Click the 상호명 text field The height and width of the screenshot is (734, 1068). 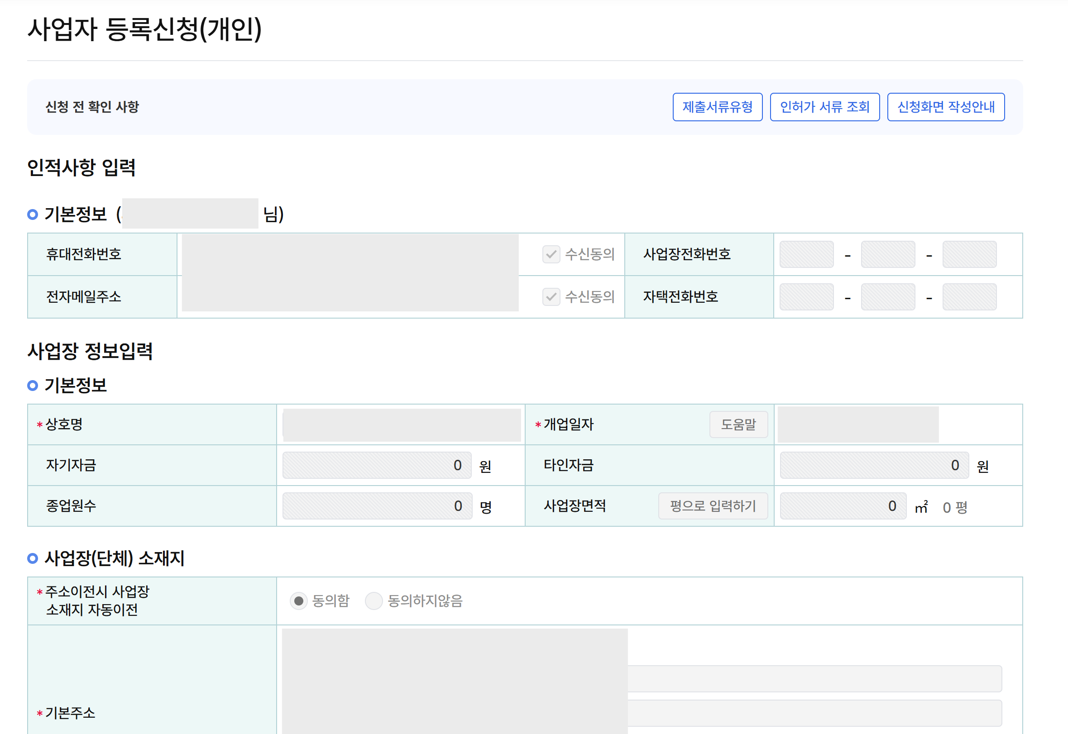pos(401,424)
